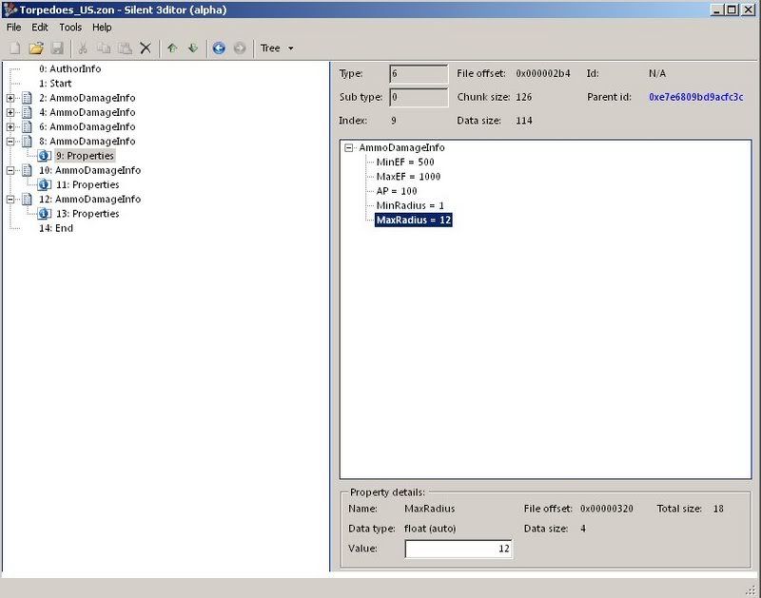Collapse node 12: AmmoDamageInfo

click(10, 200)
